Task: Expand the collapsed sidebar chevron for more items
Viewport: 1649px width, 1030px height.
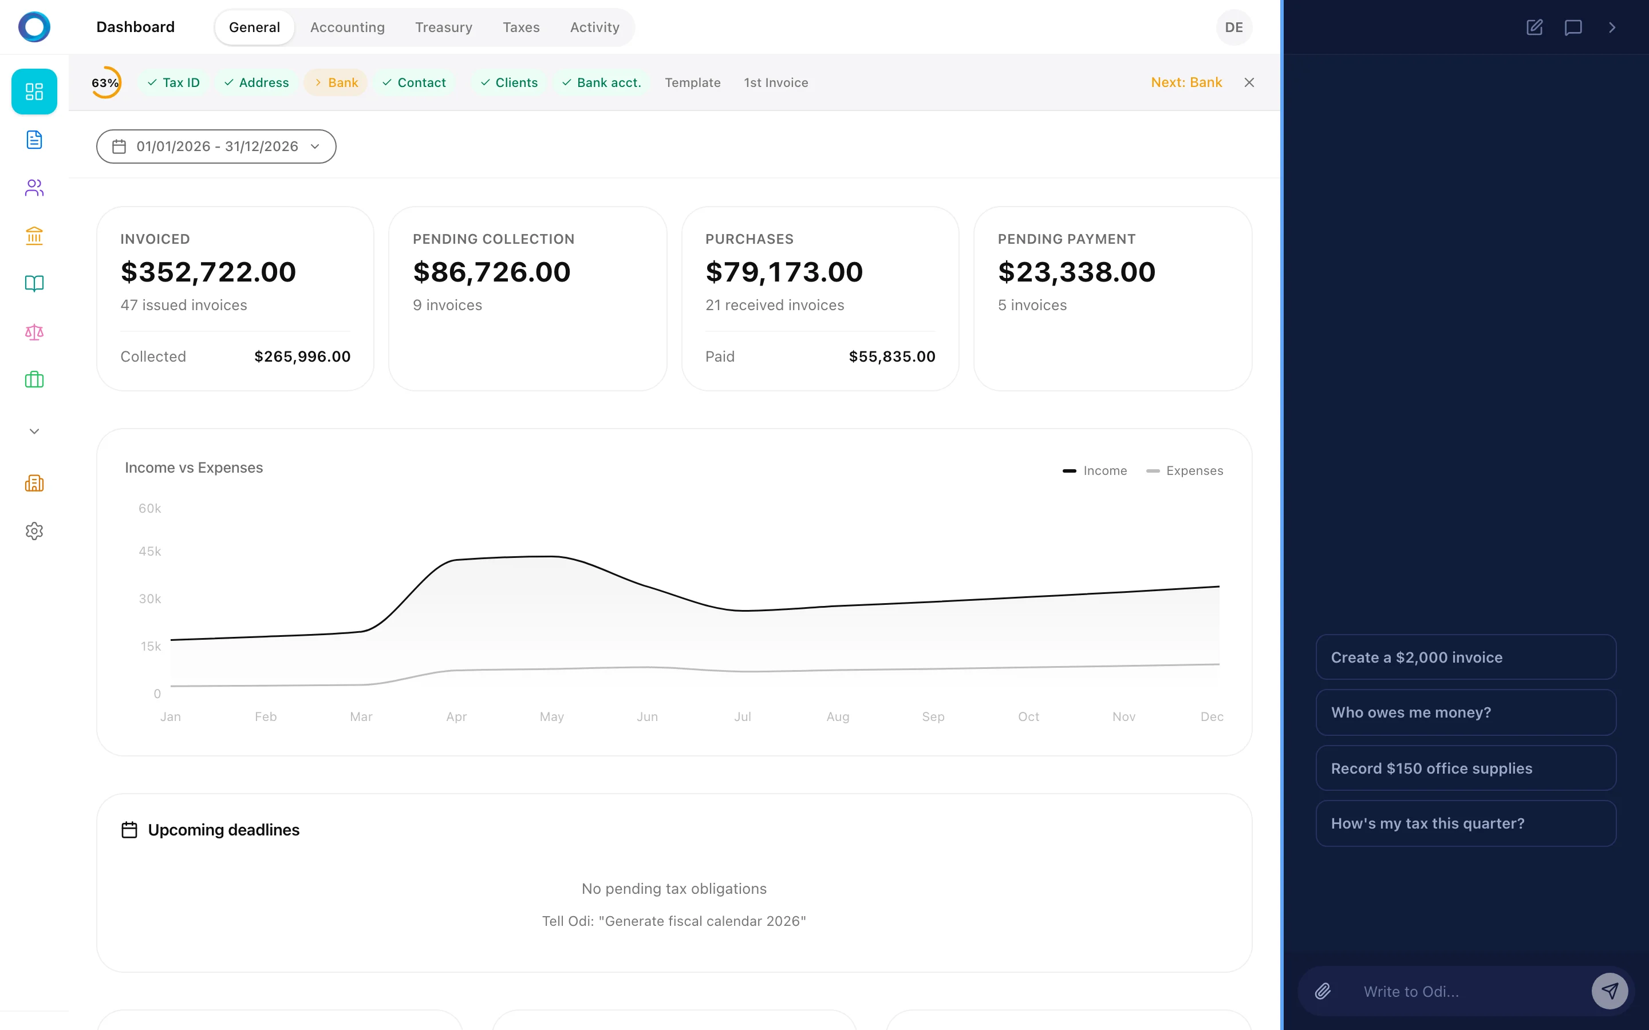Action: click(33, 430)
